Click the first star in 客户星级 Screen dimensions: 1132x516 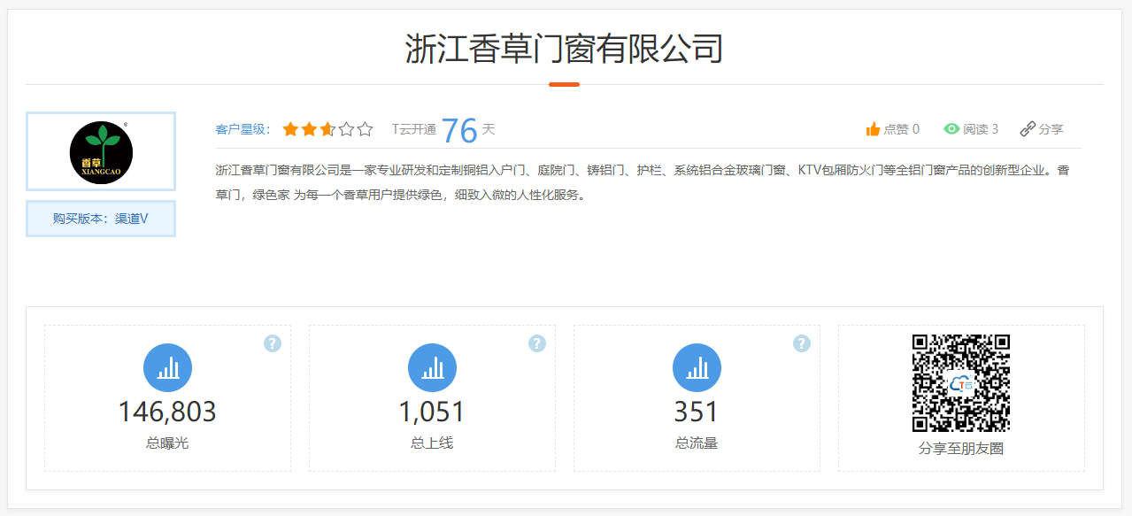[290, 129]
